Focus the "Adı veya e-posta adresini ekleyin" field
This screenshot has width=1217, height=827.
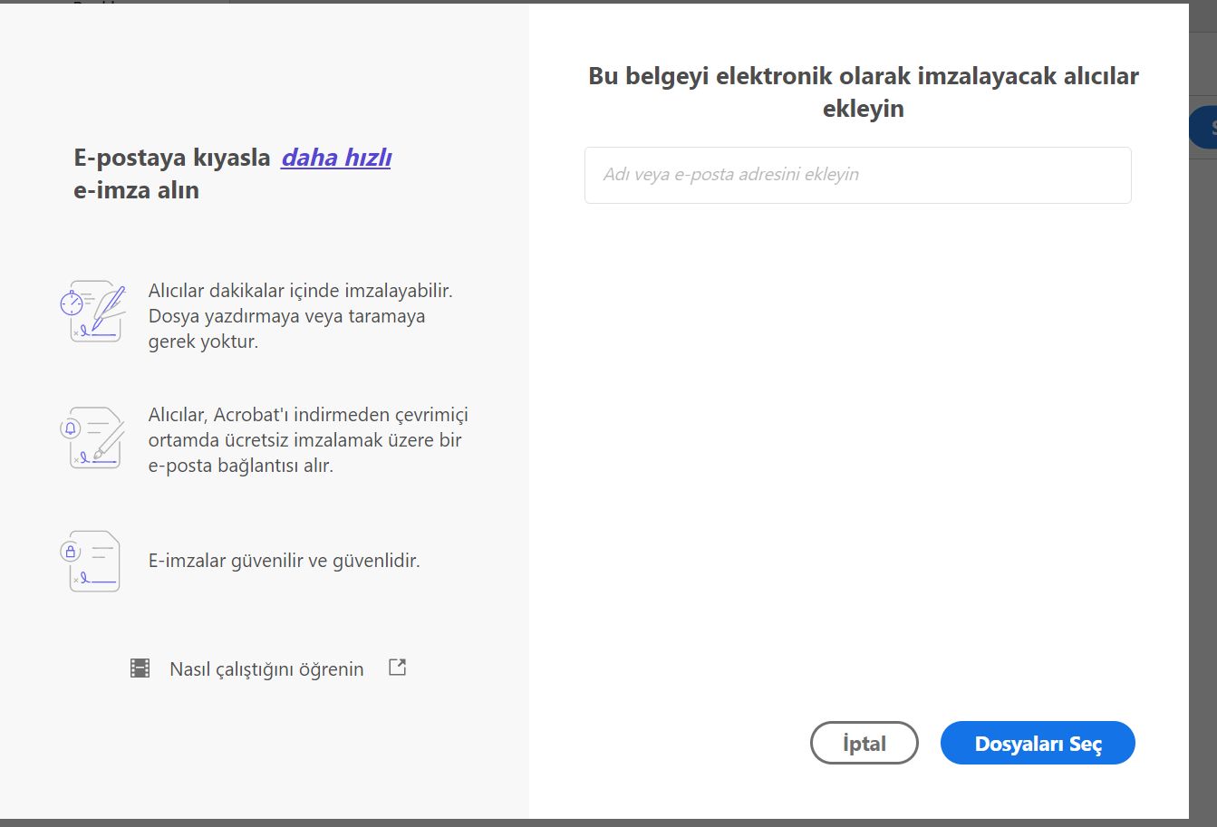tap(857, 174)
